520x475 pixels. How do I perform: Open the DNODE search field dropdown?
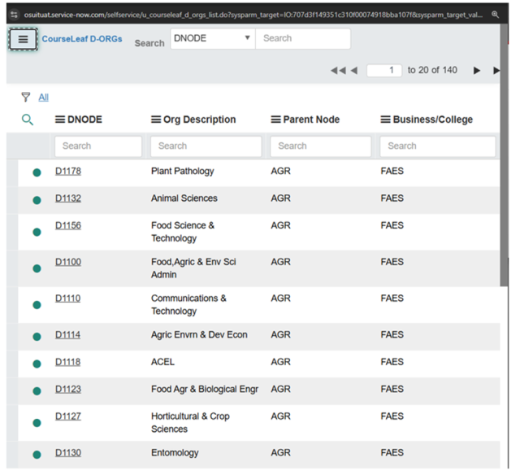coord(213,38)
